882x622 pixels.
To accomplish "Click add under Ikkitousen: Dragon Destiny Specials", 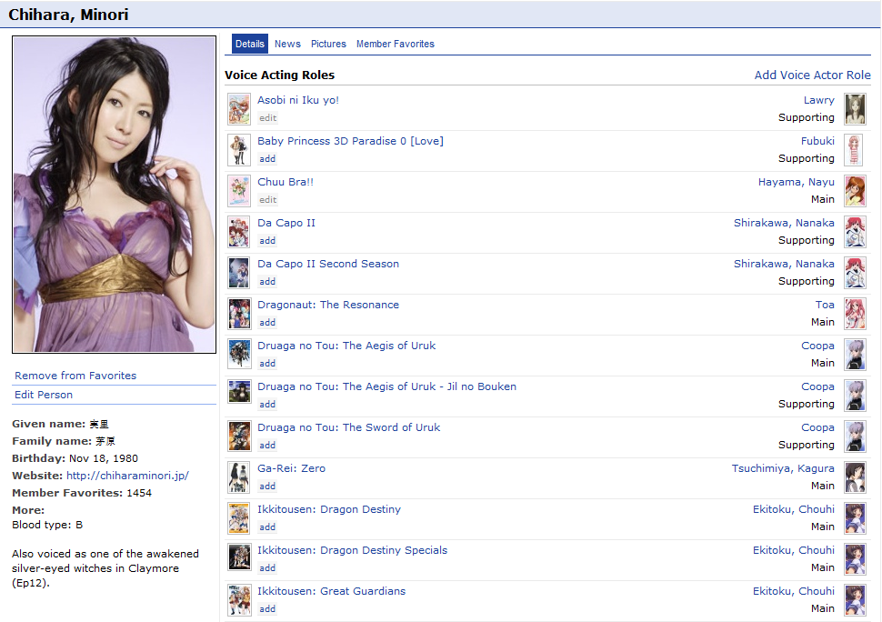I will click(x=267, y=568).
